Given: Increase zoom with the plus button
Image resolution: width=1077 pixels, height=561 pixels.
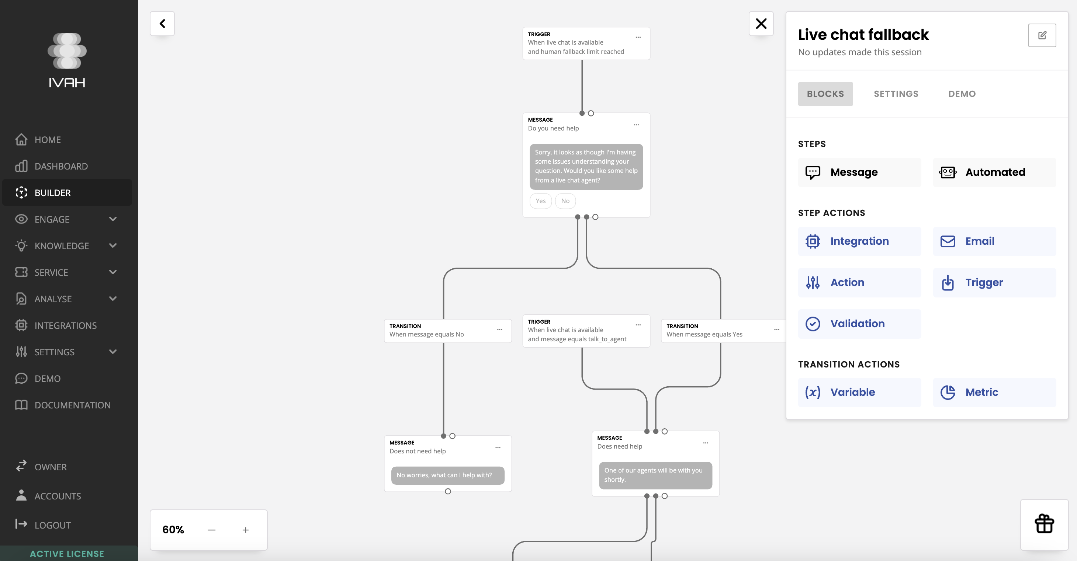Looking at the screenshot, I should [x=245, y=530].
